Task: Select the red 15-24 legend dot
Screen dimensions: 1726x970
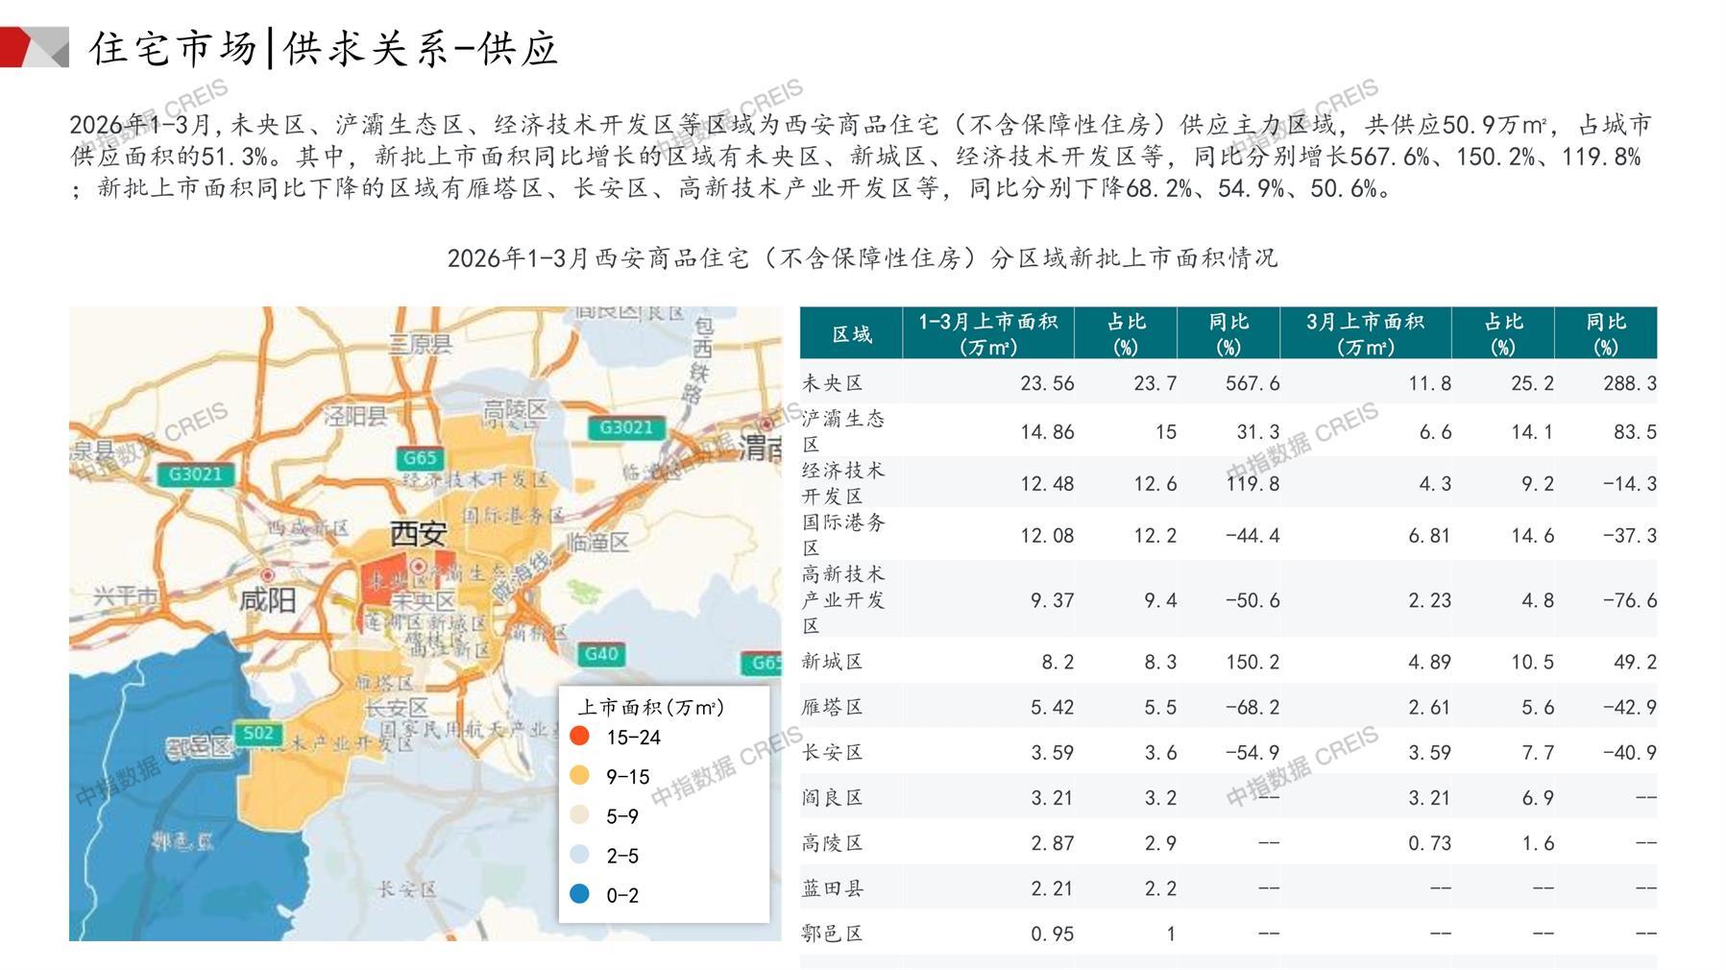Action: tap(579, 737)
